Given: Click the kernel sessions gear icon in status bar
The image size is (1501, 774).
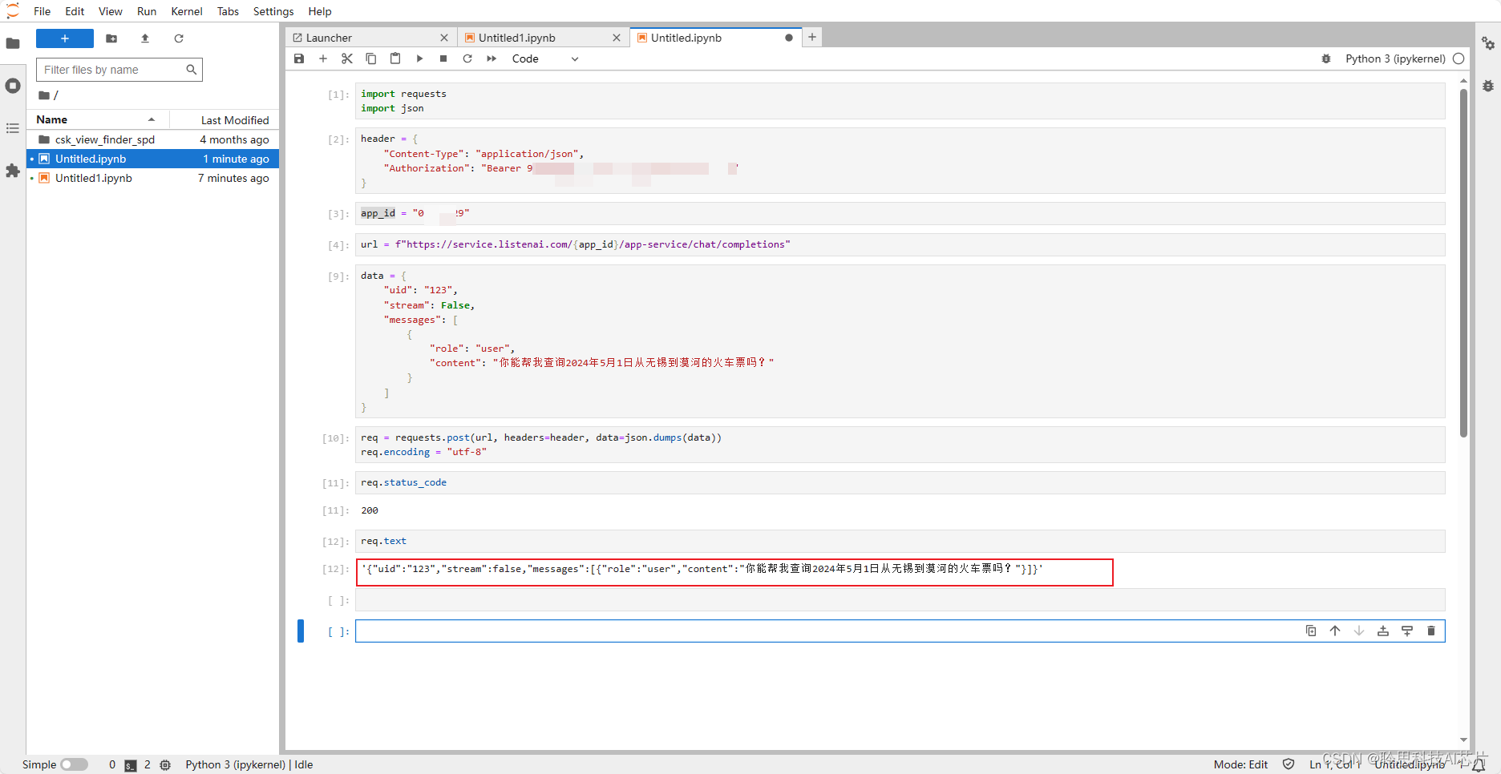Looking at the screenshot, I should coord(165,764).
